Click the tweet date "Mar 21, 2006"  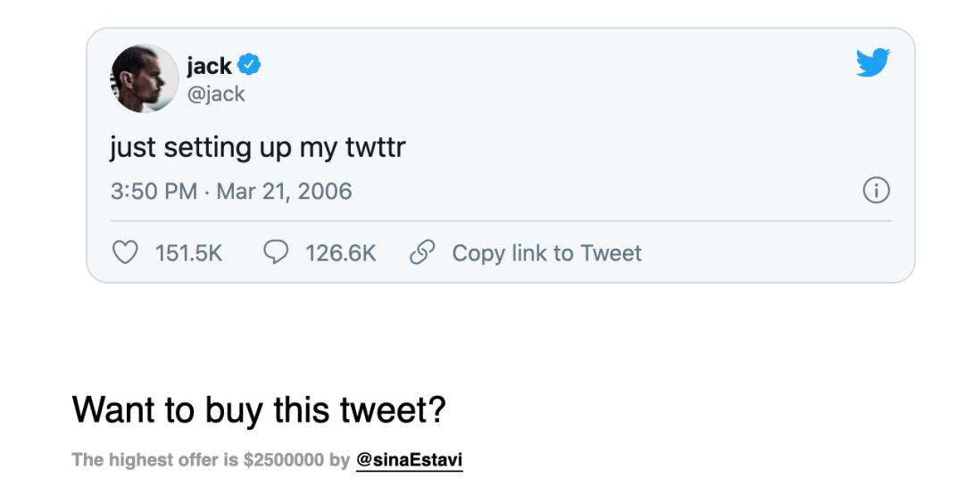pos(284,191)
